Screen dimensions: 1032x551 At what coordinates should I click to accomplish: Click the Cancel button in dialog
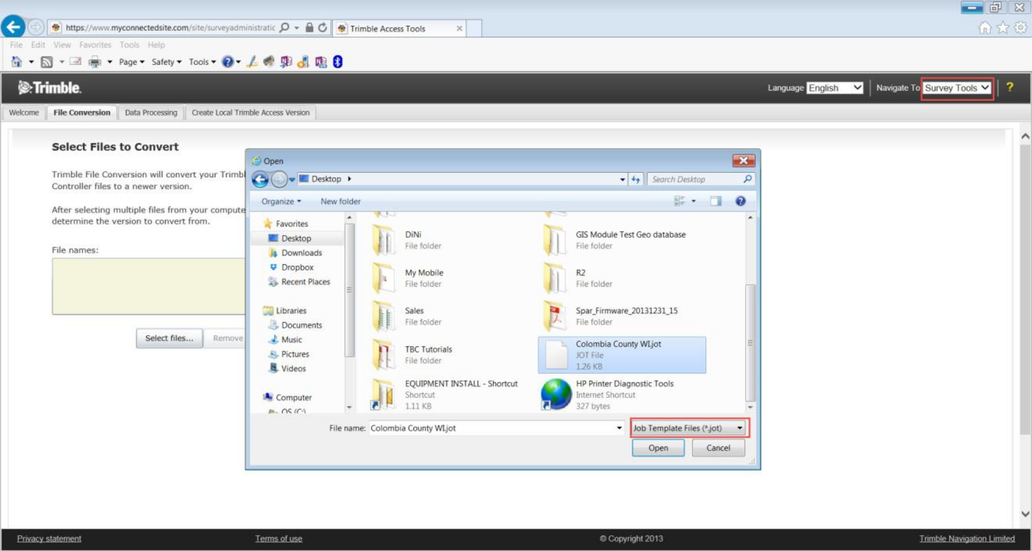pos(718,448)
